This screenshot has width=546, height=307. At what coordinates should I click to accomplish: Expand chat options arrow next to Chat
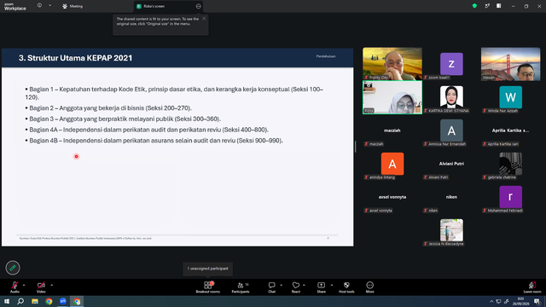(281, 285)
